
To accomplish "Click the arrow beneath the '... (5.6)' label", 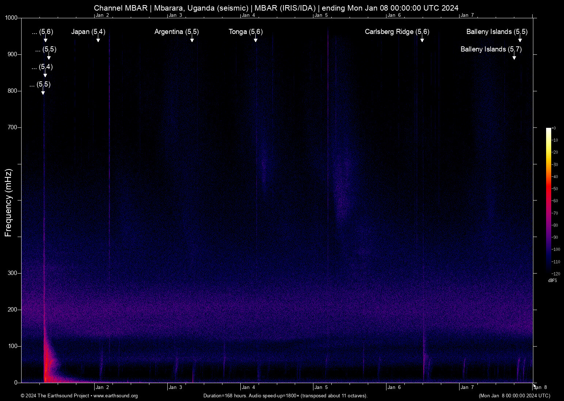I will pos(45,39).
